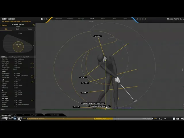The image size is (184, 138).
Task: Click the backswing segment of swing timeline
Action: (x=61, y=119)
